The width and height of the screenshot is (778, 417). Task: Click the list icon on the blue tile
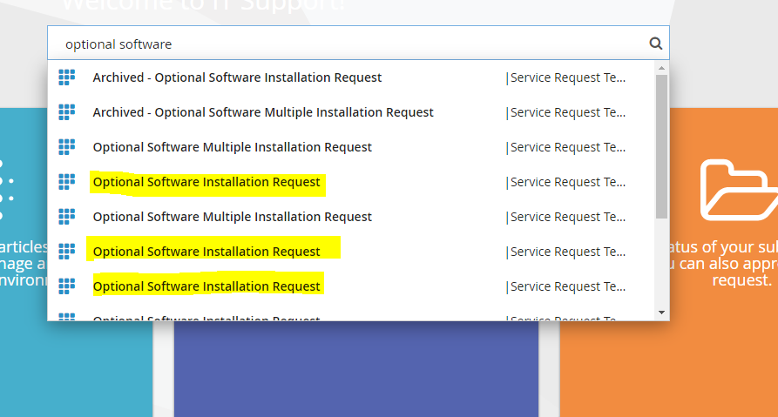(4, 189)
